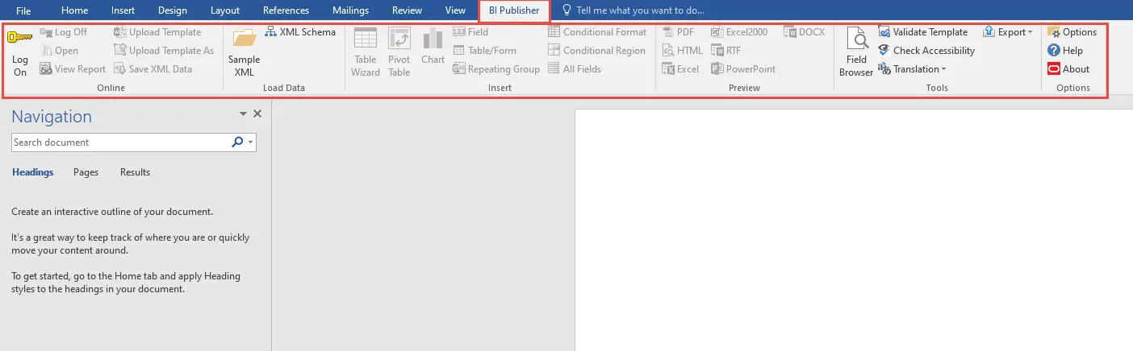Viewport: 1133px width, 351px height.
Task: Click Save XML Data
Action: click(x=153, y=69)
